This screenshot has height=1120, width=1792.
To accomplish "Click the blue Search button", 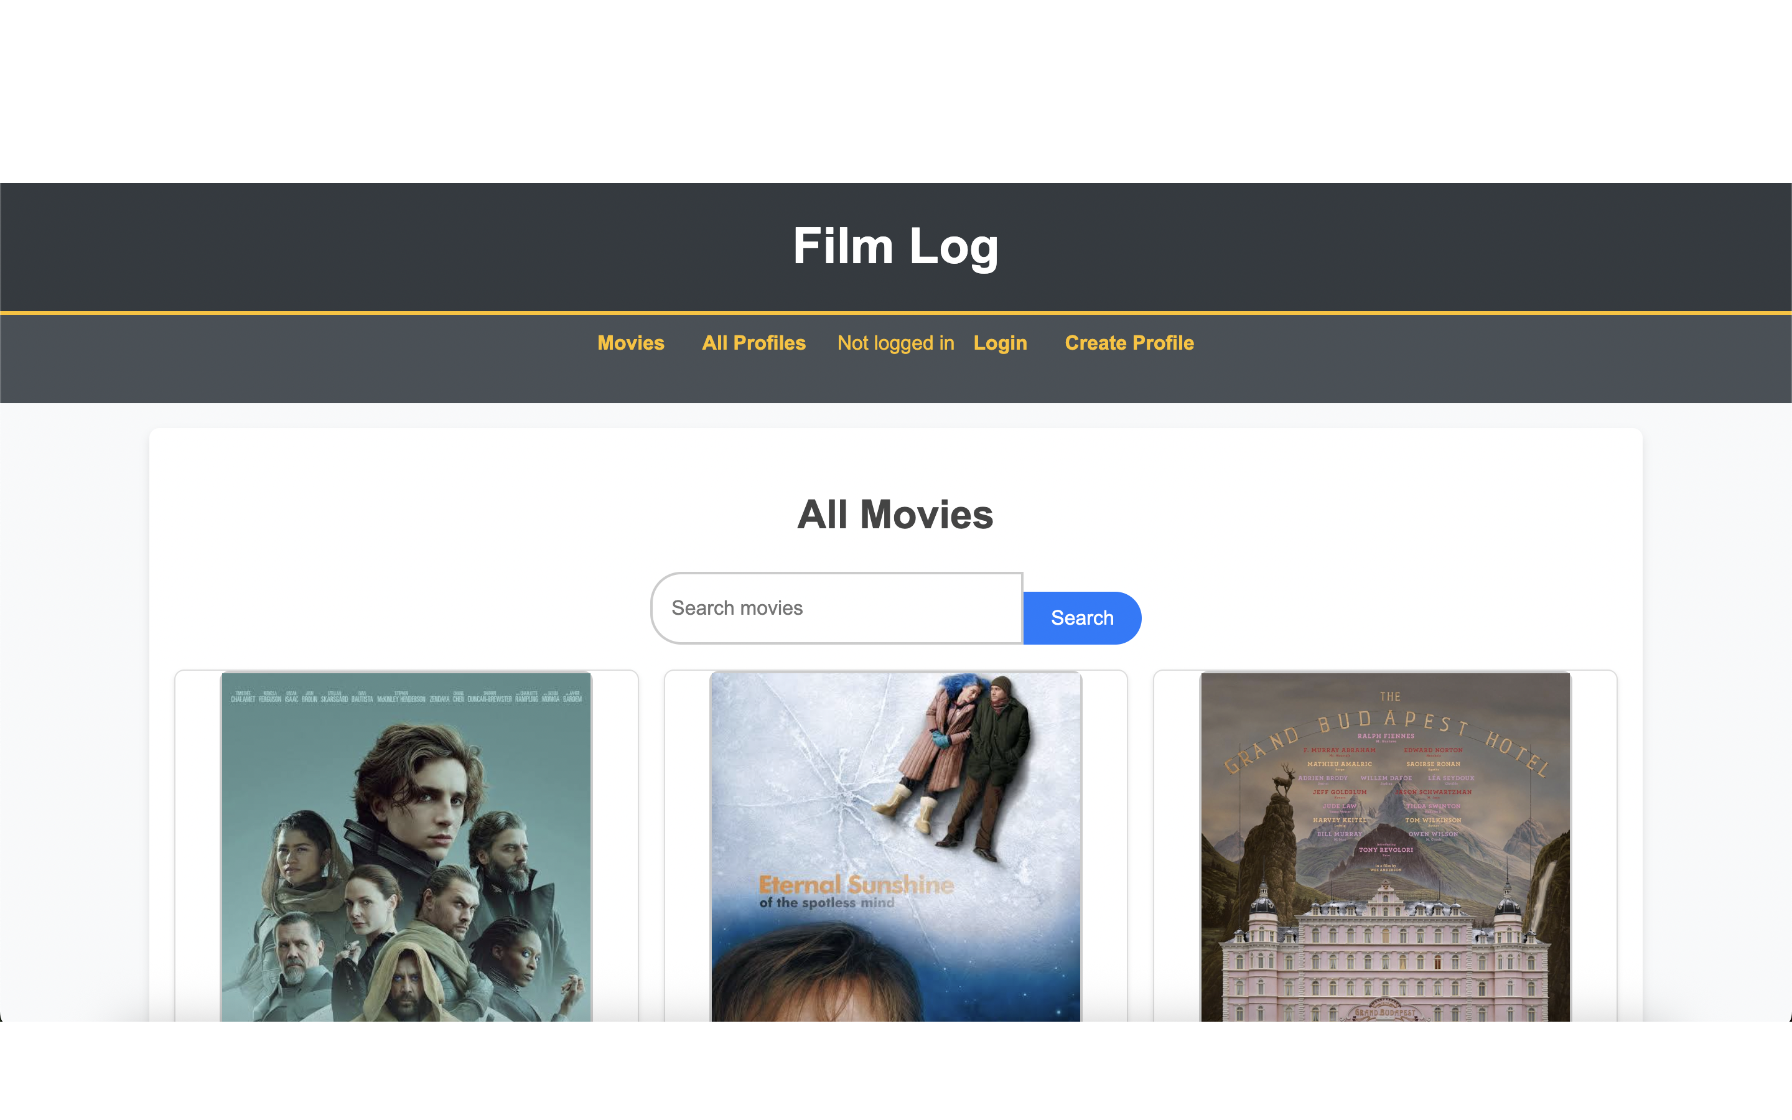I will point(1082,618).
